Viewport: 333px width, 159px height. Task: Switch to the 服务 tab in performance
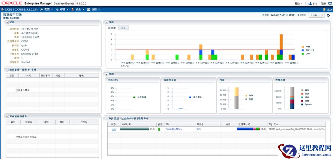124,28
